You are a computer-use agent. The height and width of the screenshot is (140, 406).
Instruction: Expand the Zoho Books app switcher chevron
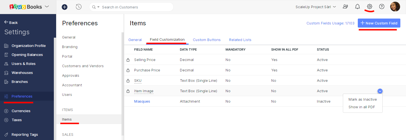point(47,7)
